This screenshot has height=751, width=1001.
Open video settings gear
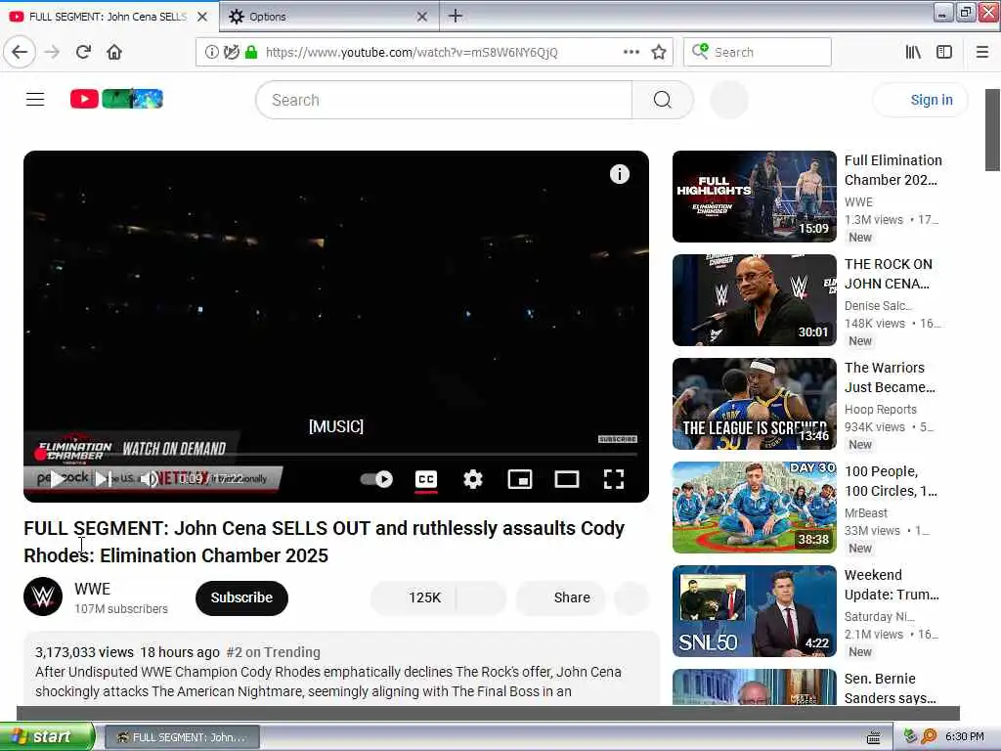473,479
